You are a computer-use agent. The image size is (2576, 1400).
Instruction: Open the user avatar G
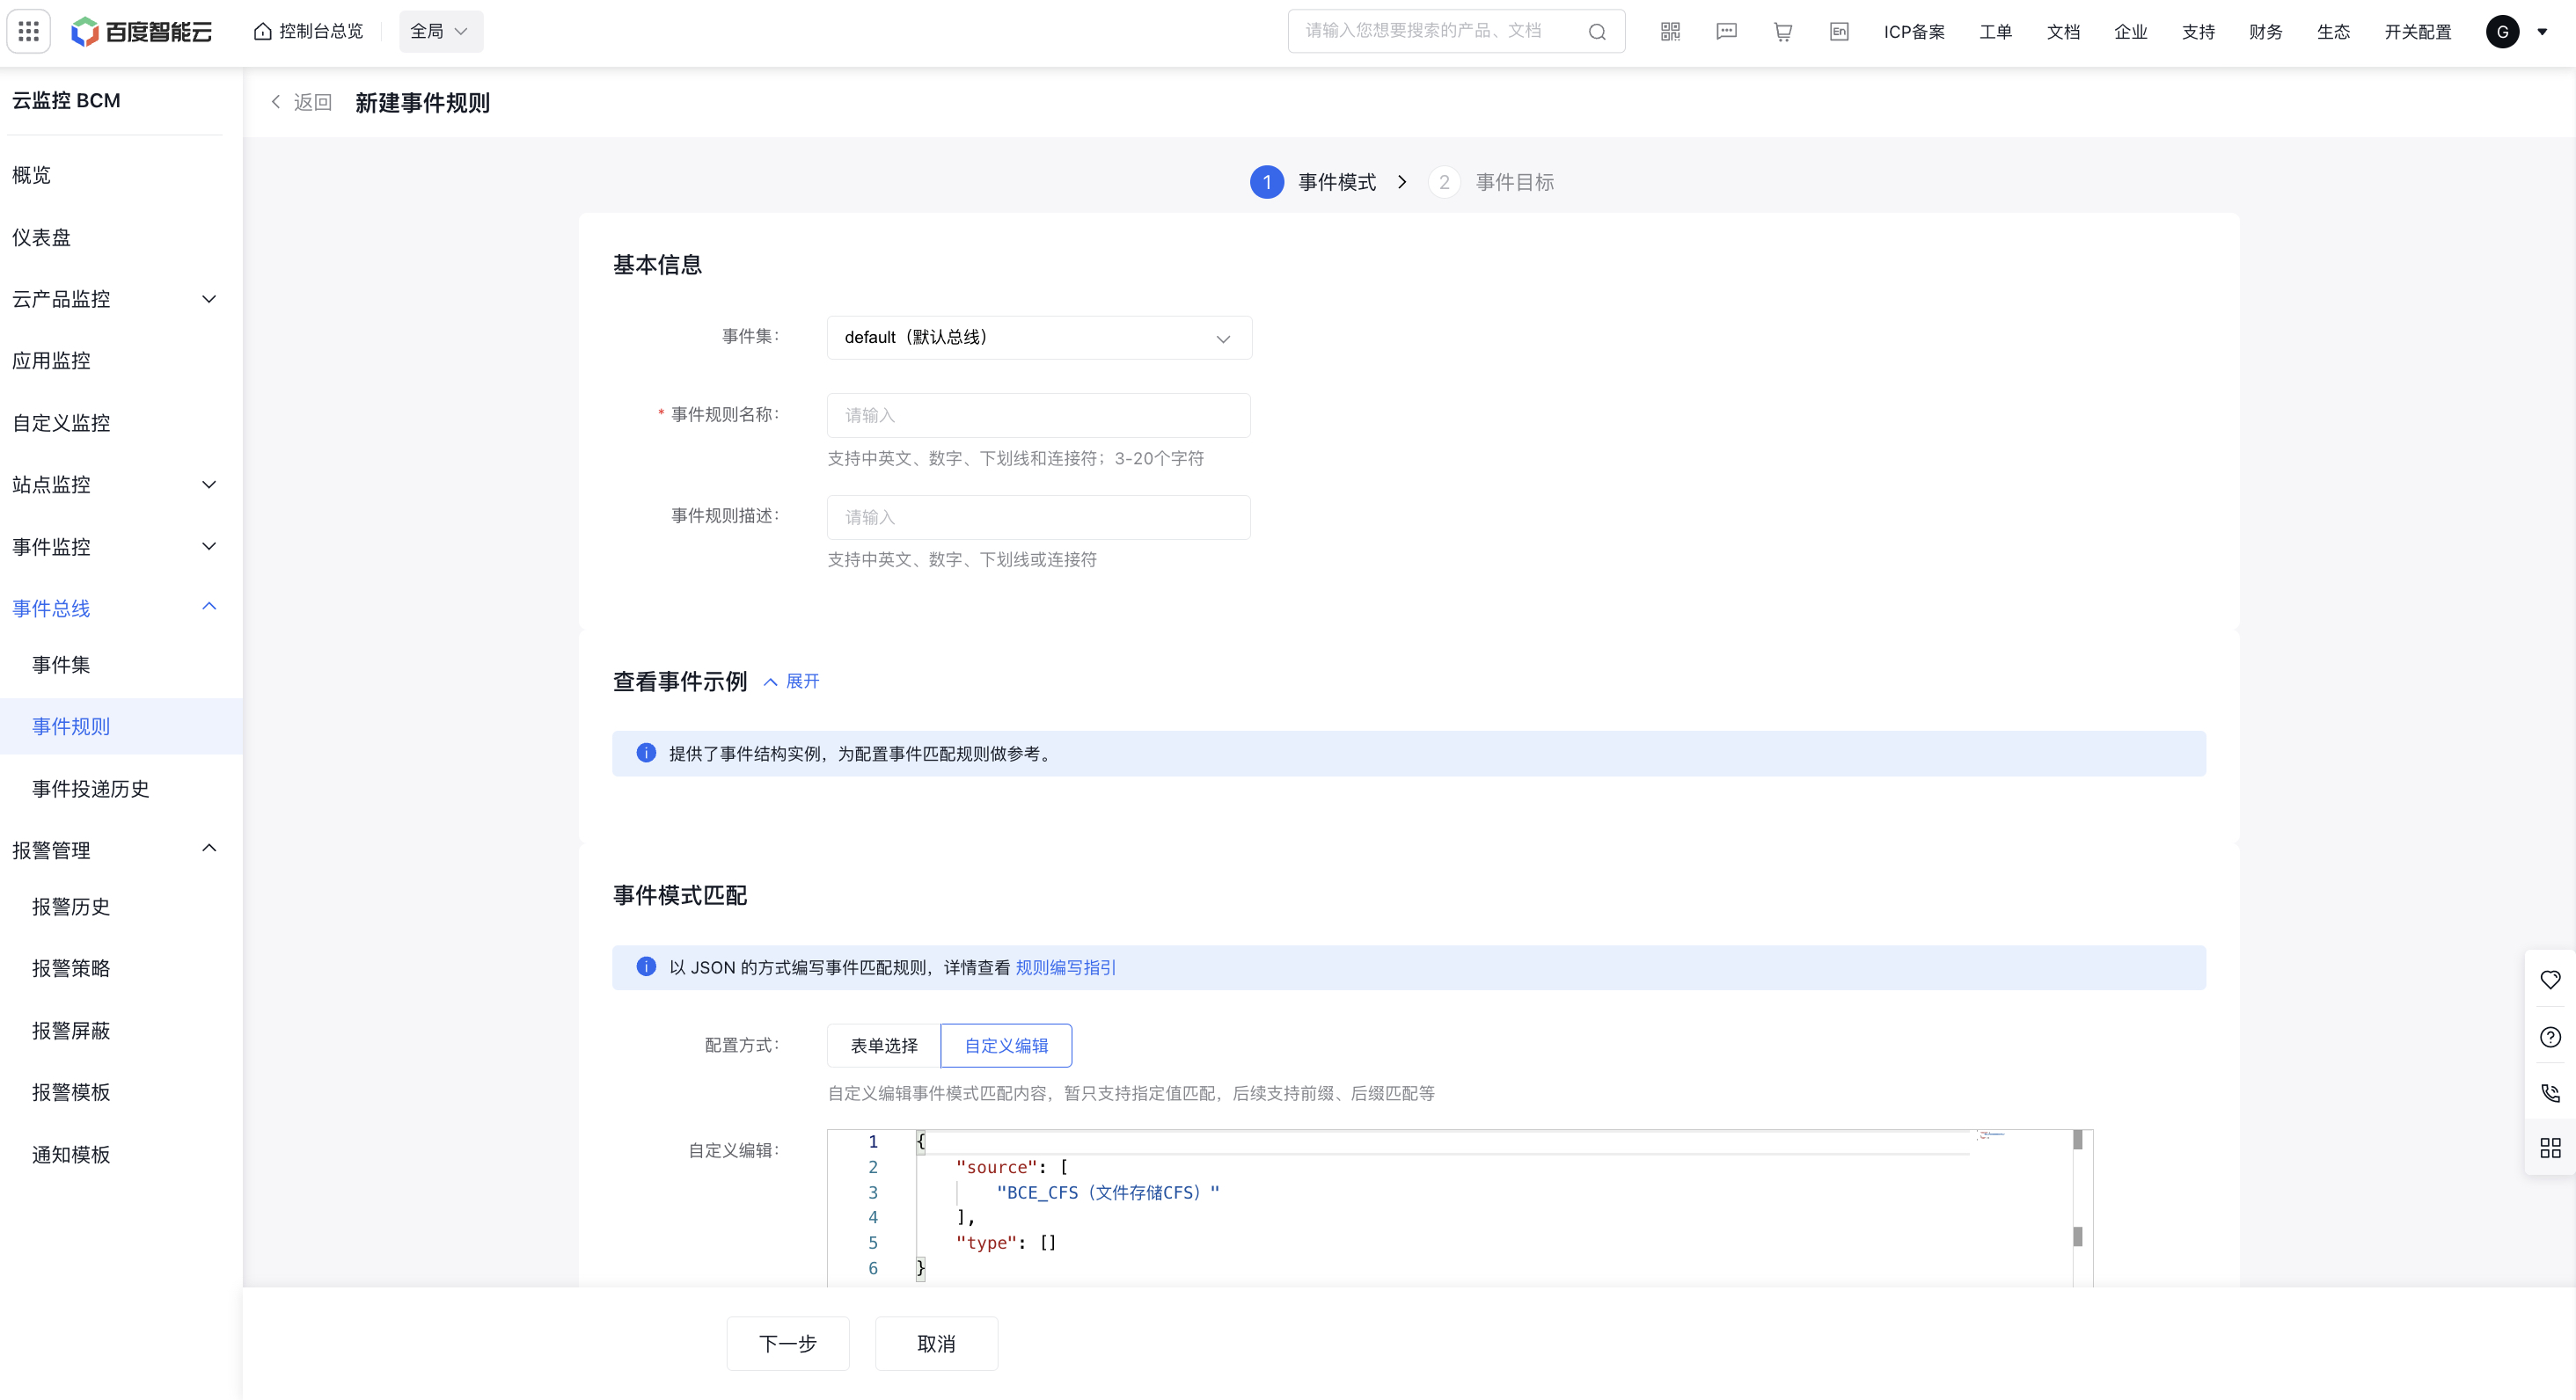pyautogui.click(x=2502, y=32)
